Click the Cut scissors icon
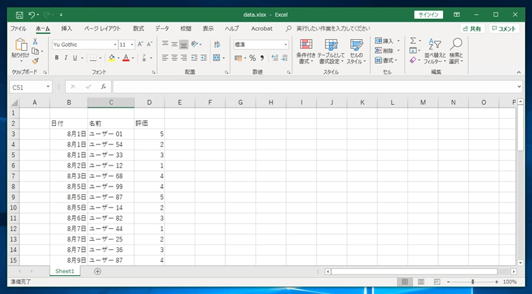This screenshot has width=532, height=294. point(35,42)
